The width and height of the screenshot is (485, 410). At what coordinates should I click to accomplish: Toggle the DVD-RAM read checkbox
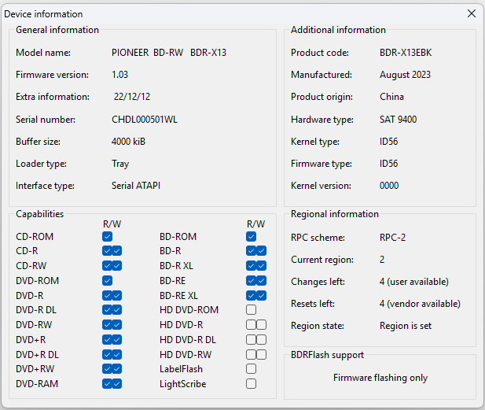pos(107,384)
